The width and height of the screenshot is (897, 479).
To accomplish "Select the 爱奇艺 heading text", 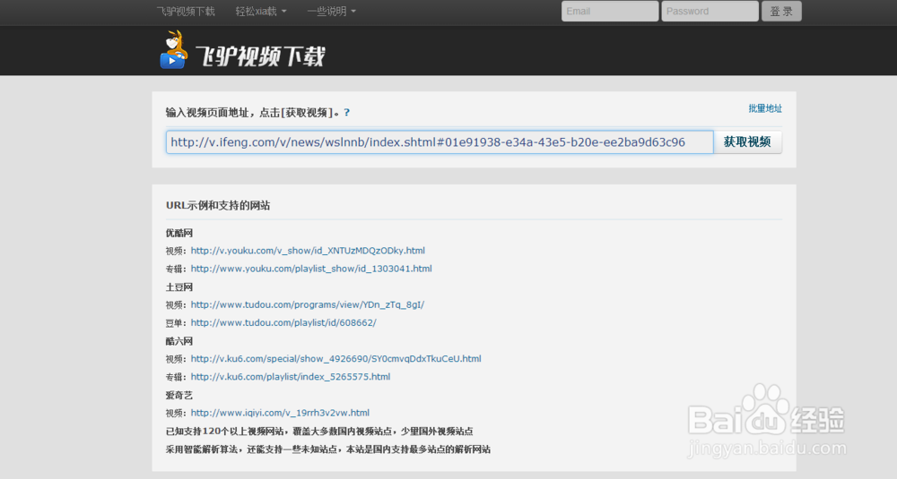I will pos(179,395).
